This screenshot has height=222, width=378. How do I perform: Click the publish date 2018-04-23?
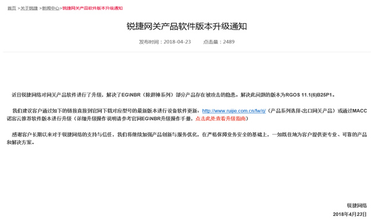tap(177, 42)
